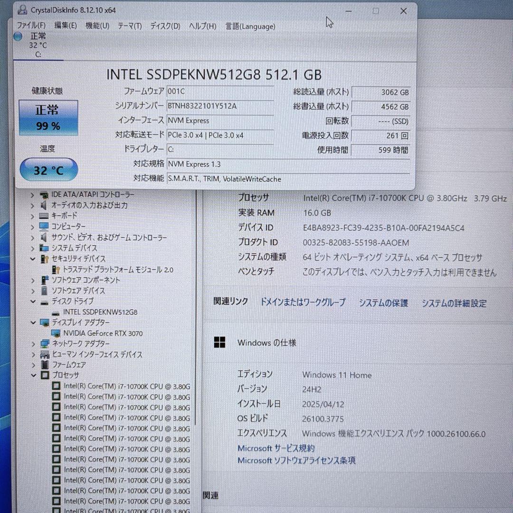Click the total host writes value 4562 GB
The image size is (513, 513).
(x=380, y=107)
